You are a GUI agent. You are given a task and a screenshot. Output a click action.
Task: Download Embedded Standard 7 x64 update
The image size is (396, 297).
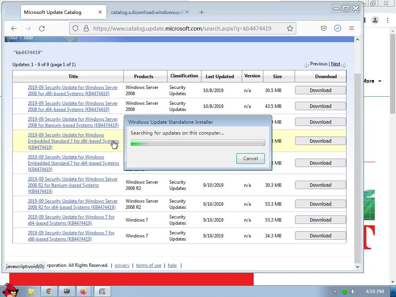coord(321,163)
